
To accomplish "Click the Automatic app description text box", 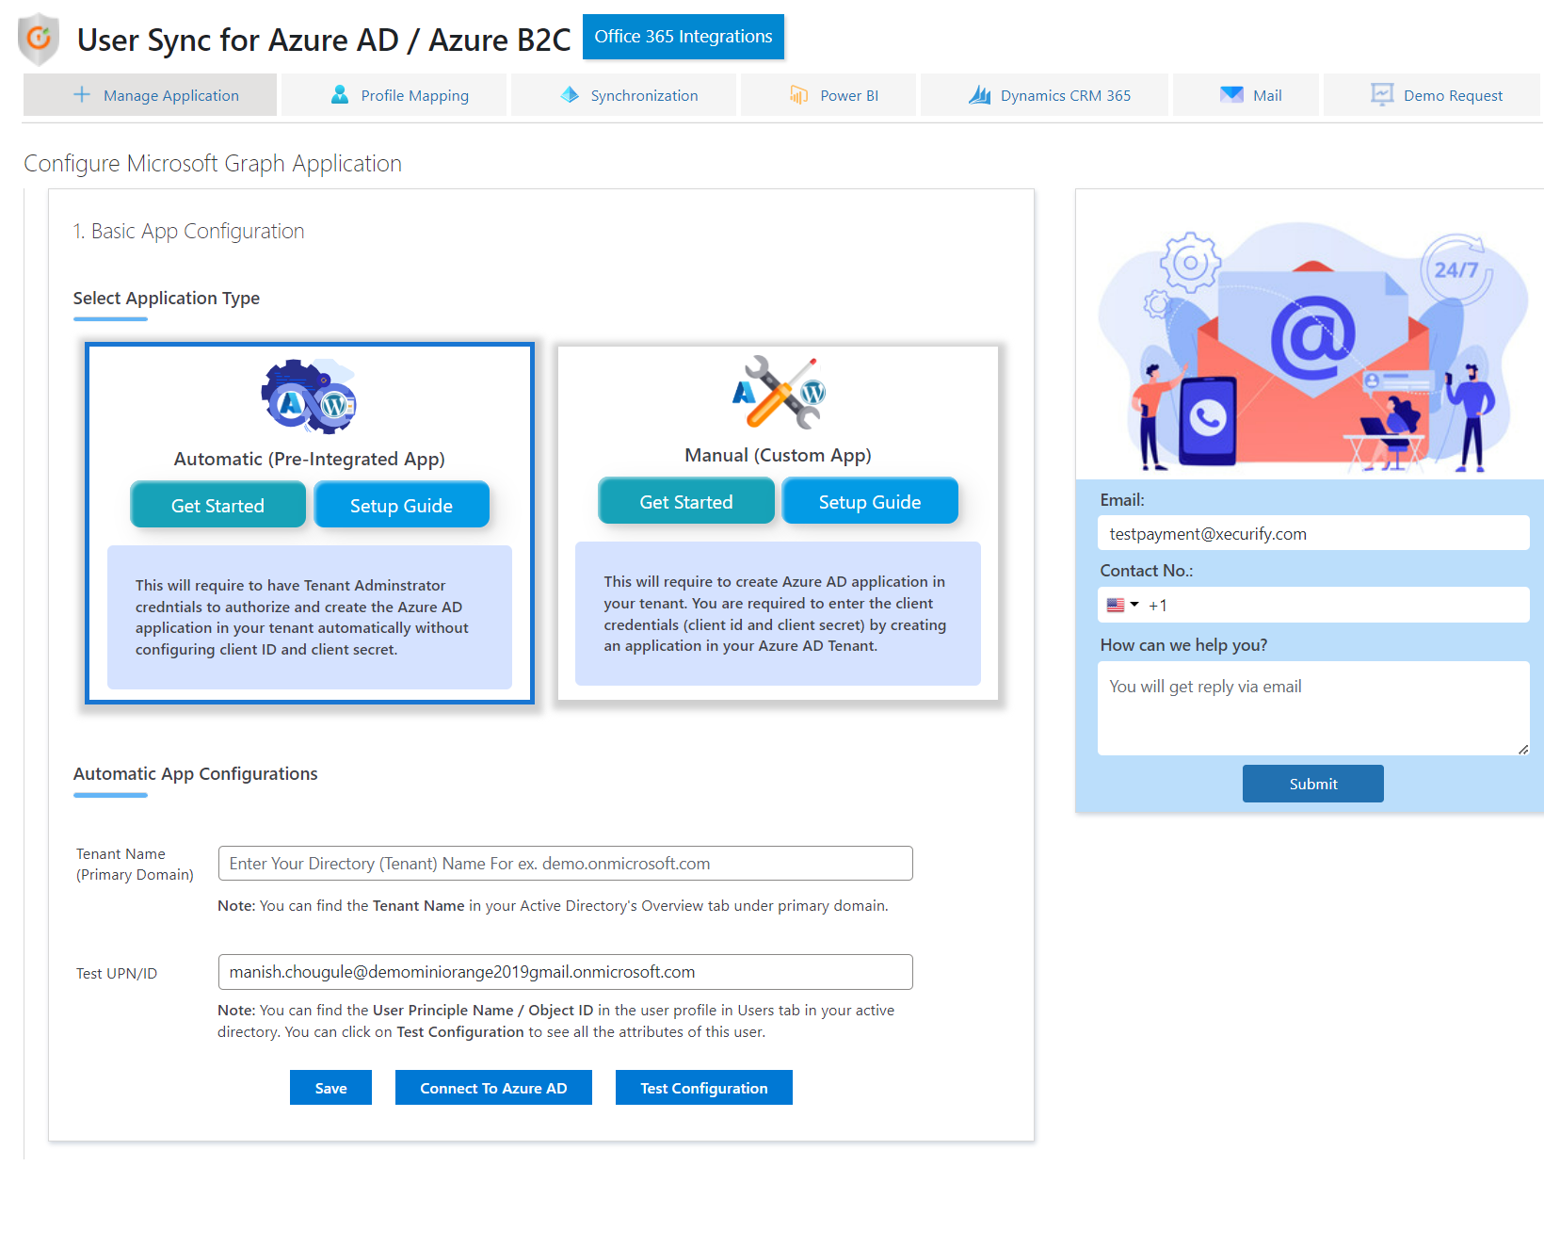I will click(310, 617).
